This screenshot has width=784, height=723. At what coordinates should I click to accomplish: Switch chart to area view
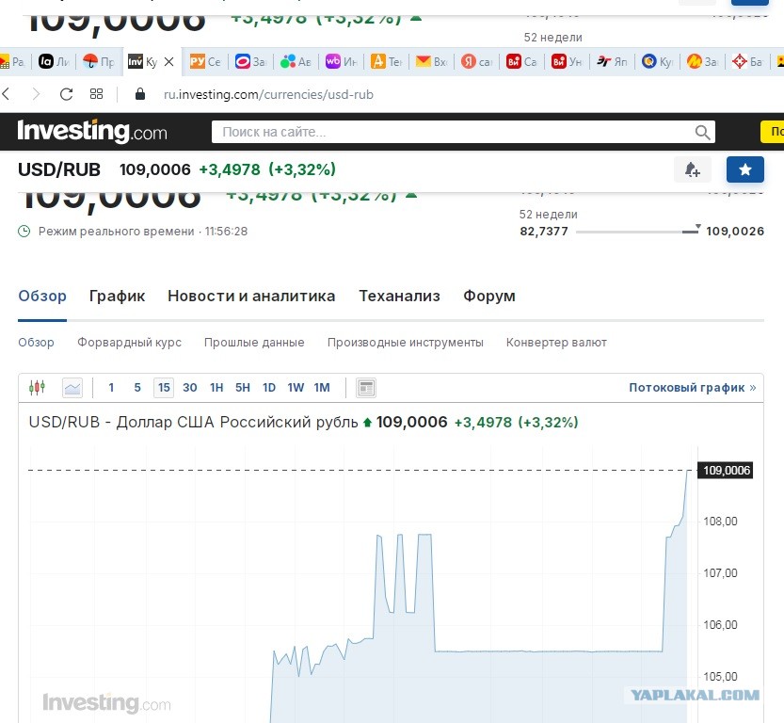coord(72,388)
